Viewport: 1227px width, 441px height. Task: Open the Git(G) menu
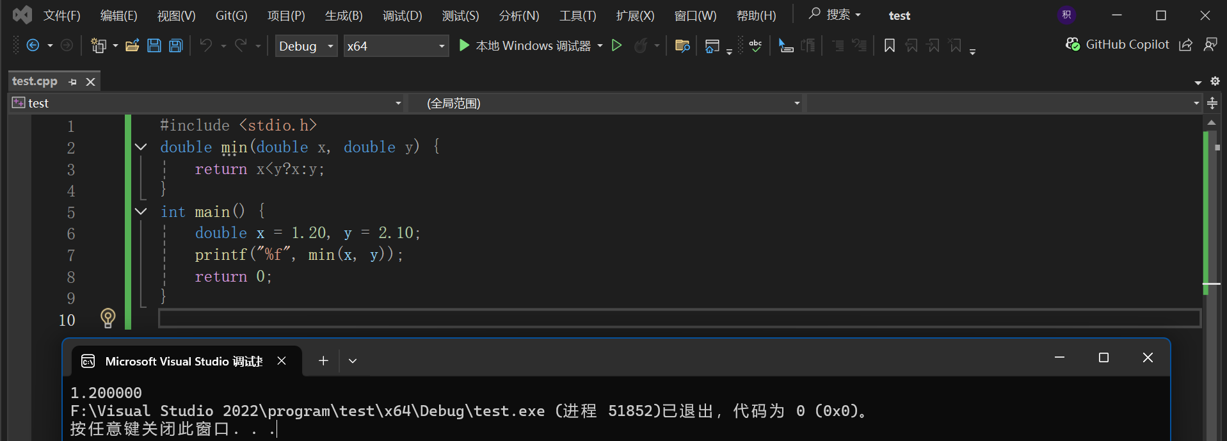(x=232, y=15)
